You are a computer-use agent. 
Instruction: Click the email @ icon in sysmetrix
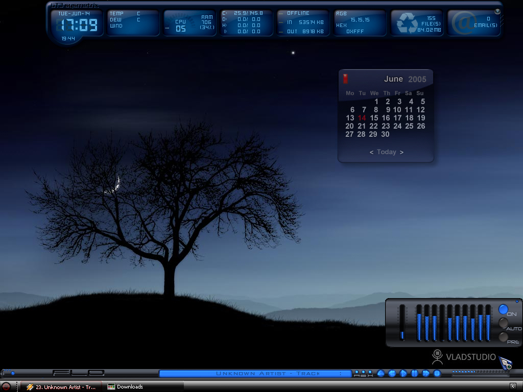[463, 22]
